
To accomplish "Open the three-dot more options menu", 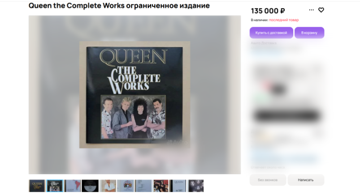I will coord(311,10).
